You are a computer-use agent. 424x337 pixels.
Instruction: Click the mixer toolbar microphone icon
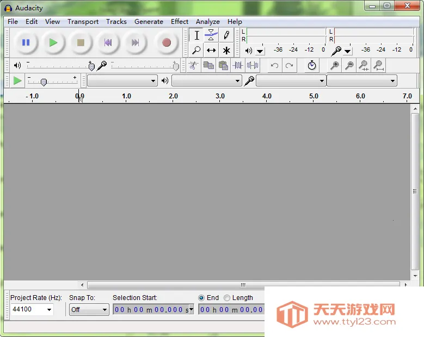tap(102, 66)
